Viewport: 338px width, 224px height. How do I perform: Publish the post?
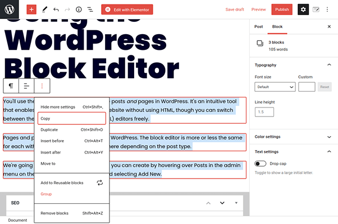point(282,10)
